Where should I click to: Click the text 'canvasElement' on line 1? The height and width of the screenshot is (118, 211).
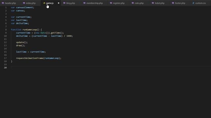[x=24, y=8]
